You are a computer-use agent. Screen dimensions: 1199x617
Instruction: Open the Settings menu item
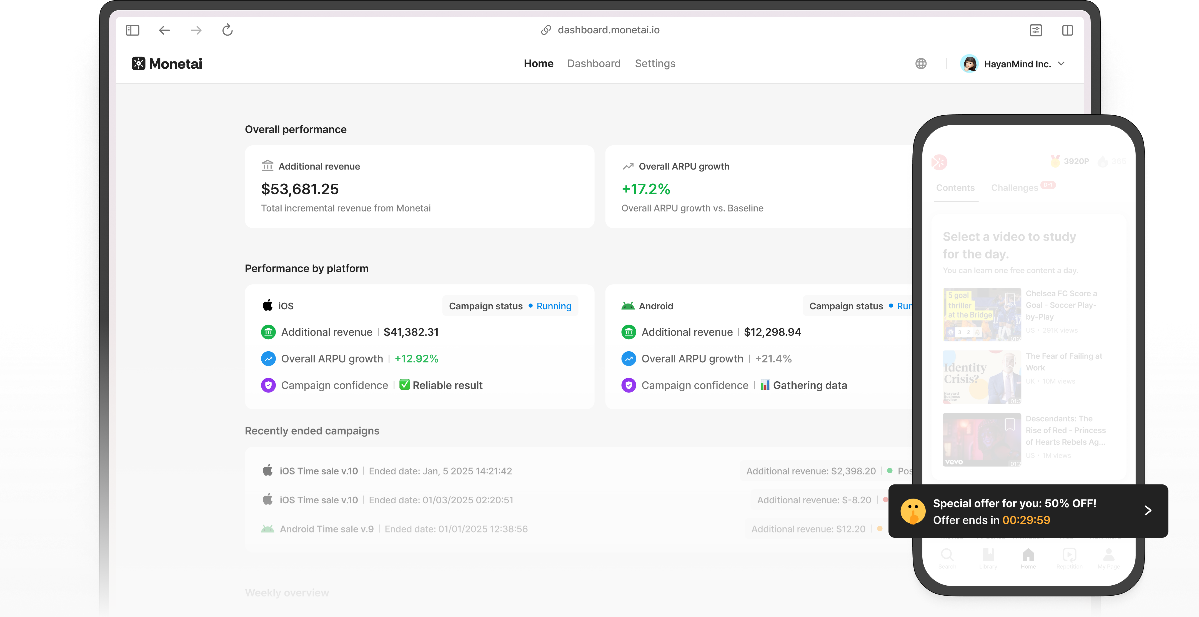654,63
